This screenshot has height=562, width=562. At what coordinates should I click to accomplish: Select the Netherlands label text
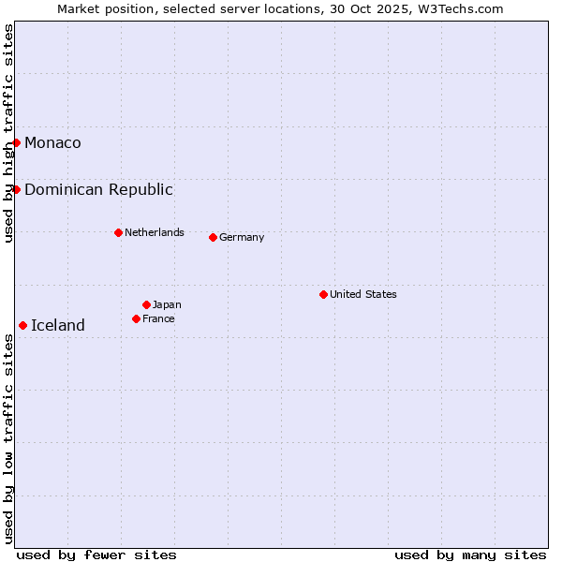click(155, 232)
